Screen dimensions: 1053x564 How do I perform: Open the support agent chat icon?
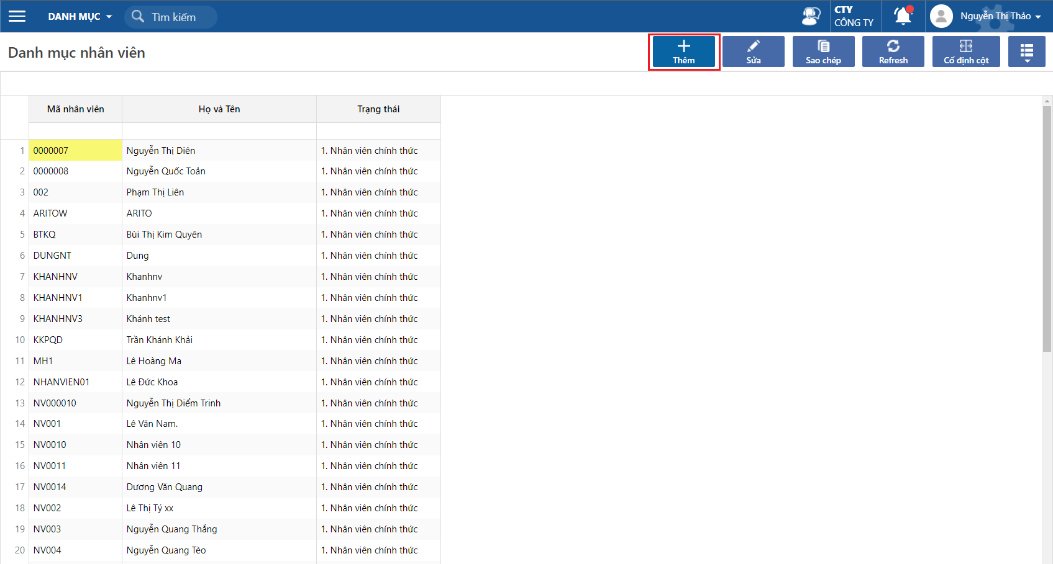(811, 16)
